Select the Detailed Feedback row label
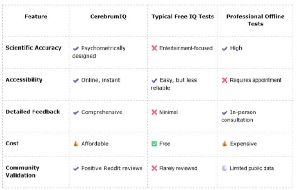Image resolution: width=297 pixels, height=190 pixels. pos(33,112)
